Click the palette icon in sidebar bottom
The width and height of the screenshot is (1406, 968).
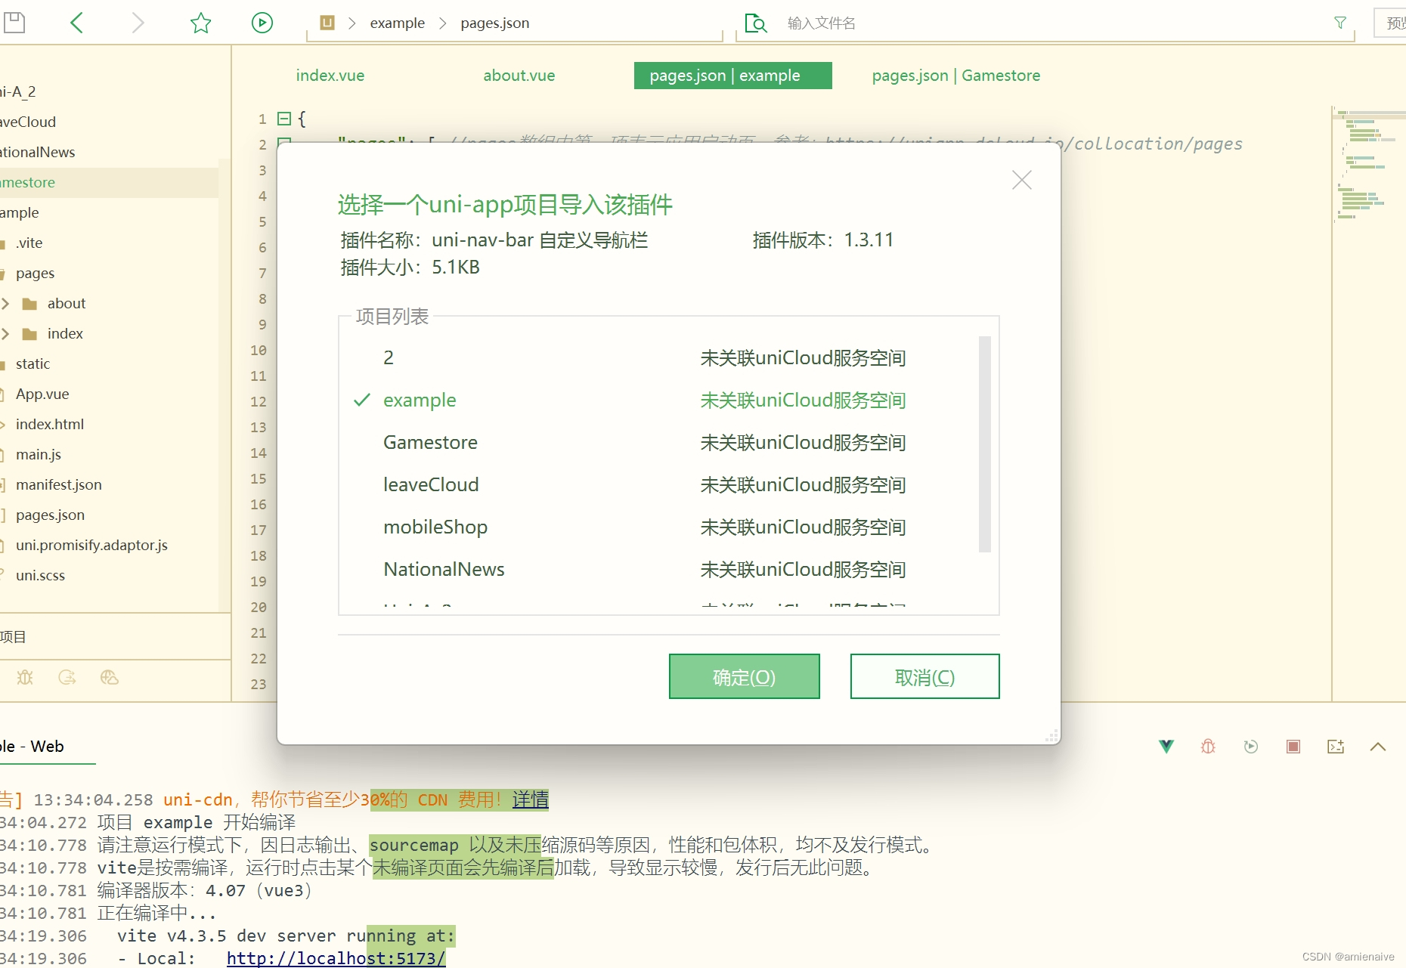[110, 677]
